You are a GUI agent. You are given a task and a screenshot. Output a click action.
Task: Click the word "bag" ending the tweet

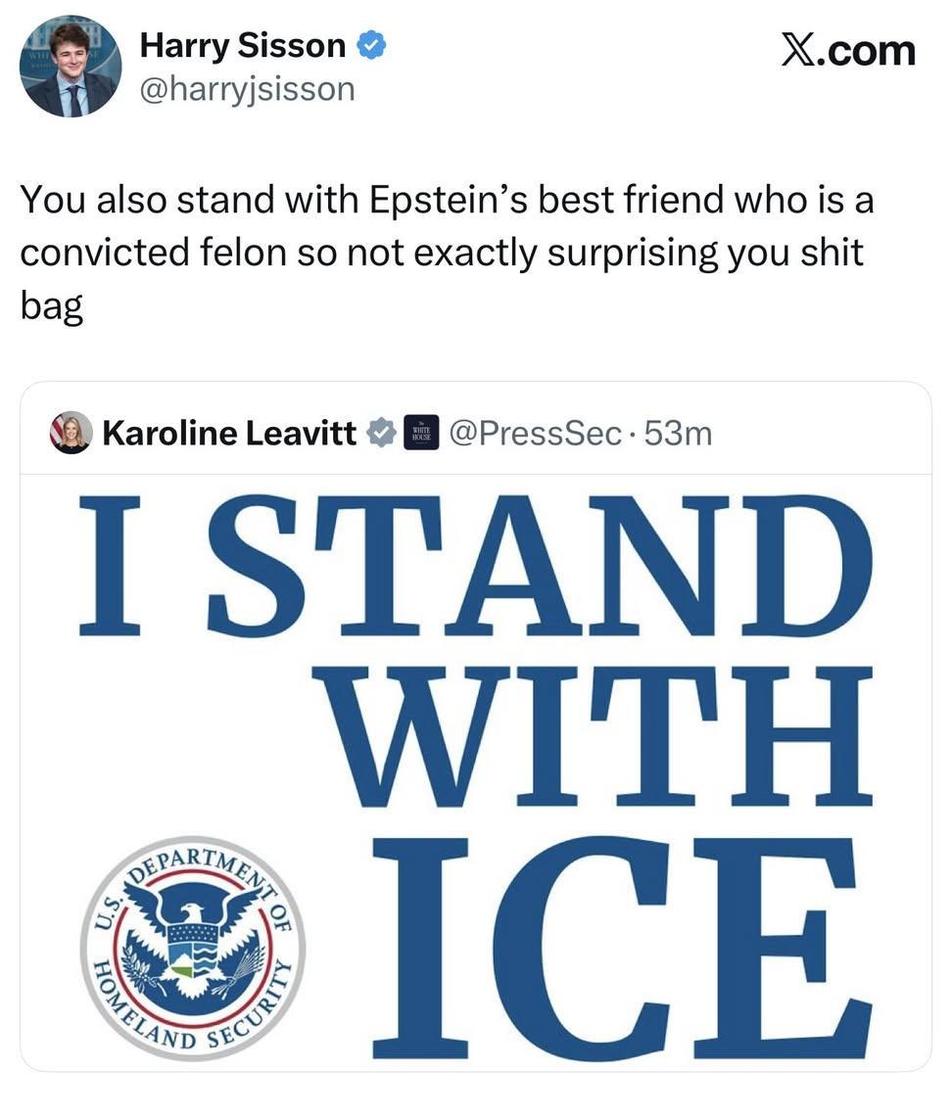pyautogui.click(x=51, y=307)
